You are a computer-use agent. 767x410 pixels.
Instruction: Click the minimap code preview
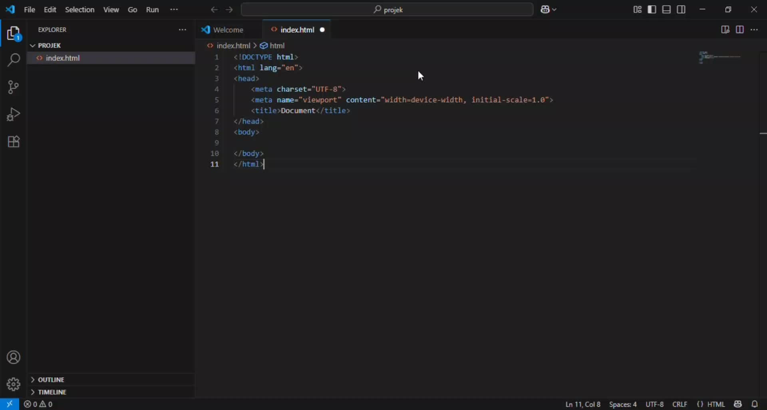(x=720, y=58)
